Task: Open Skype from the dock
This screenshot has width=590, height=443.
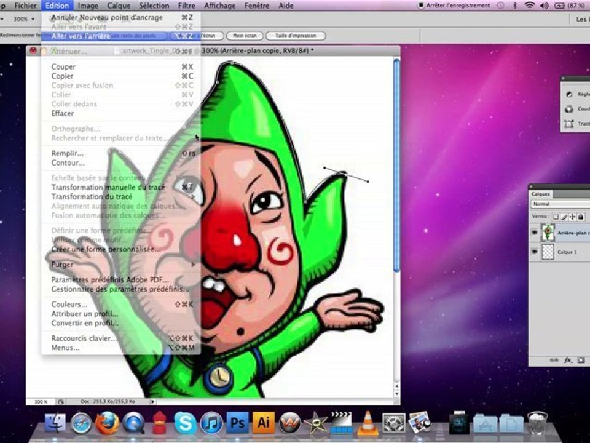Action: coord(185,423)
